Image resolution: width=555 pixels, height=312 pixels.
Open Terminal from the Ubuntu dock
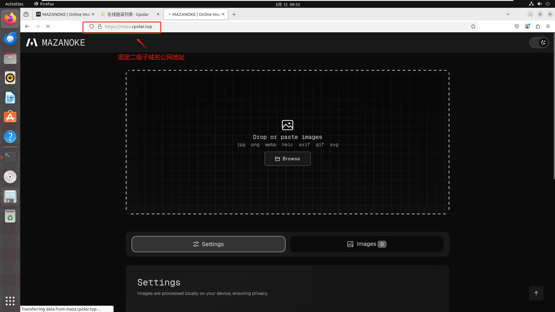coord(10,157)
